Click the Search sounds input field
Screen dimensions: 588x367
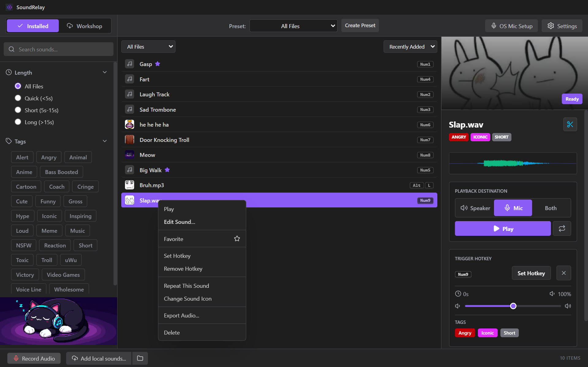(x=58, y=49)
